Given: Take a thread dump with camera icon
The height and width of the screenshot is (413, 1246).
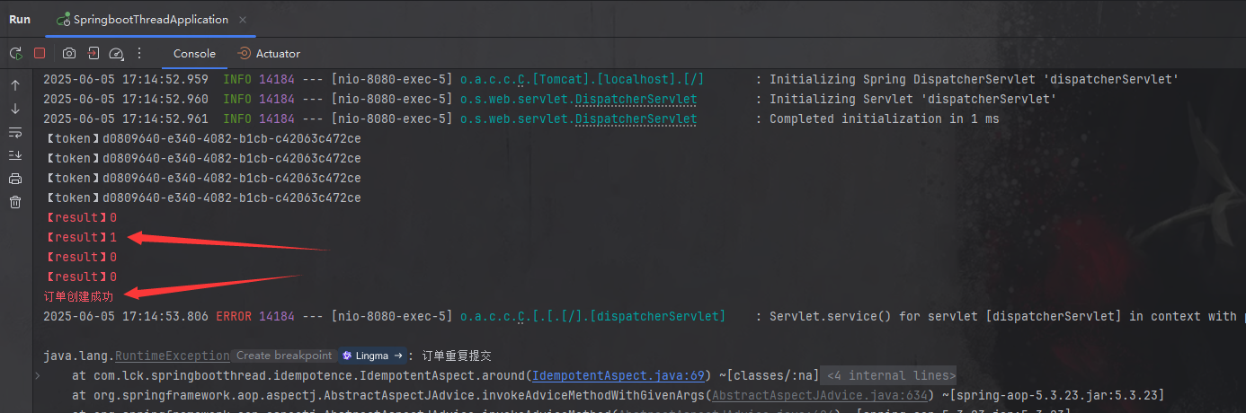Looking at the screenshot, I should [69, 54].
